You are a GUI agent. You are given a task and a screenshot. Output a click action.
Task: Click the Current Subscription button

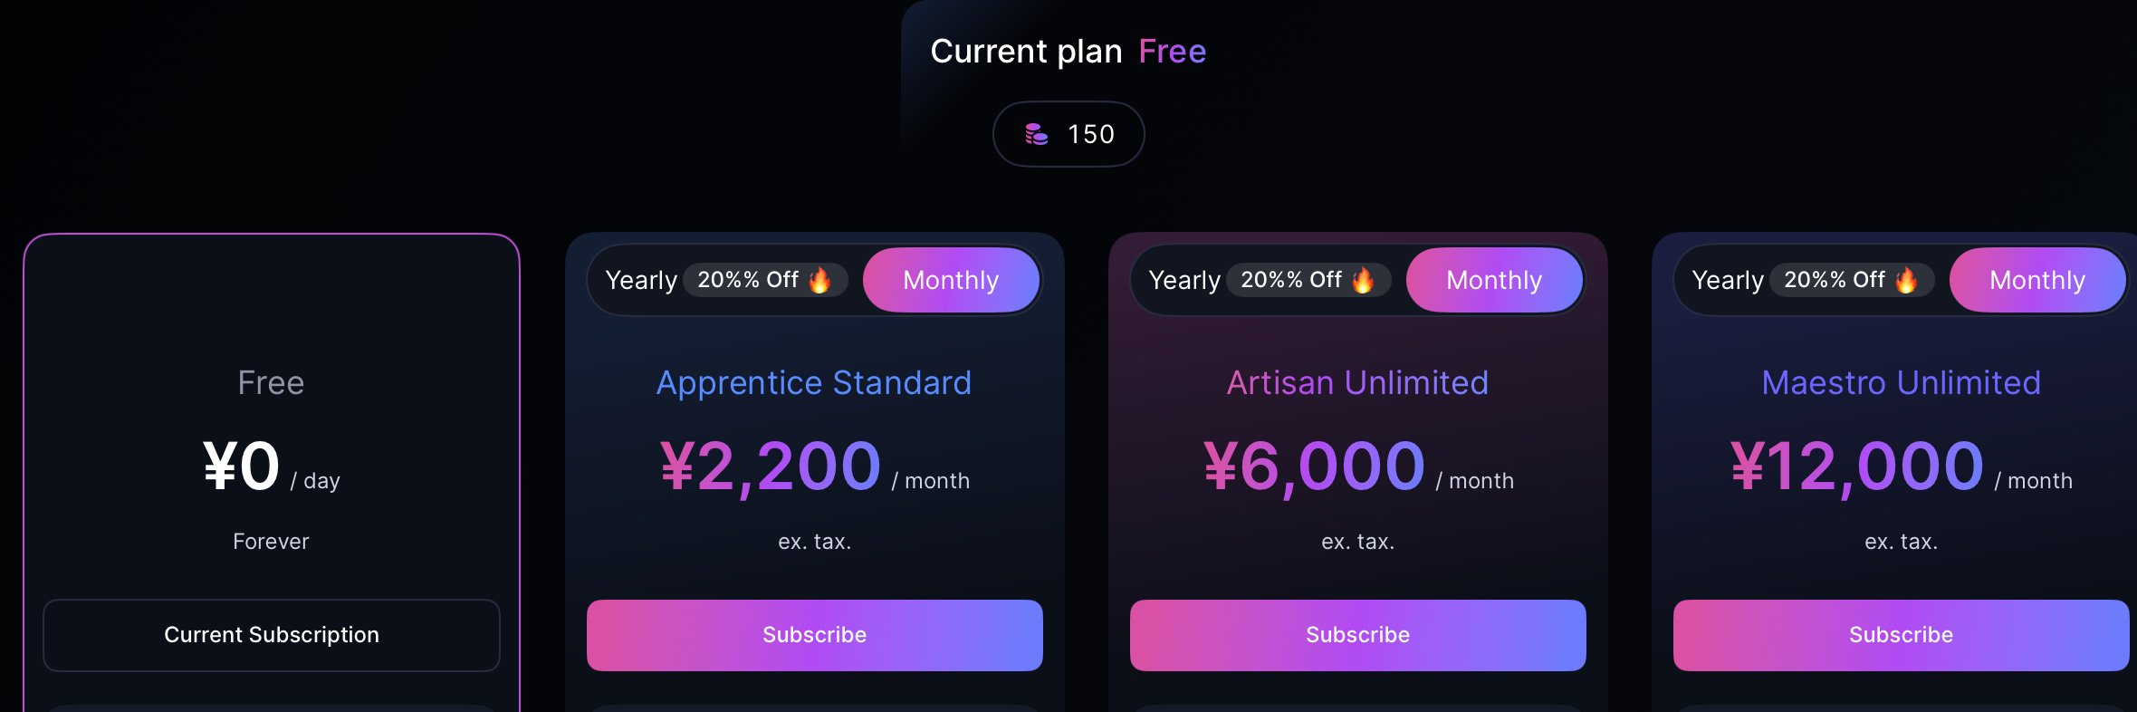pyautogui.click(x=272, y=635)
